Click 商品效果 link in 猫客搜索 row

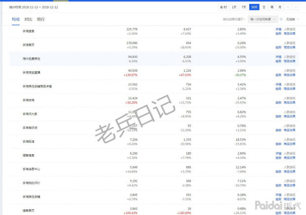289,158
